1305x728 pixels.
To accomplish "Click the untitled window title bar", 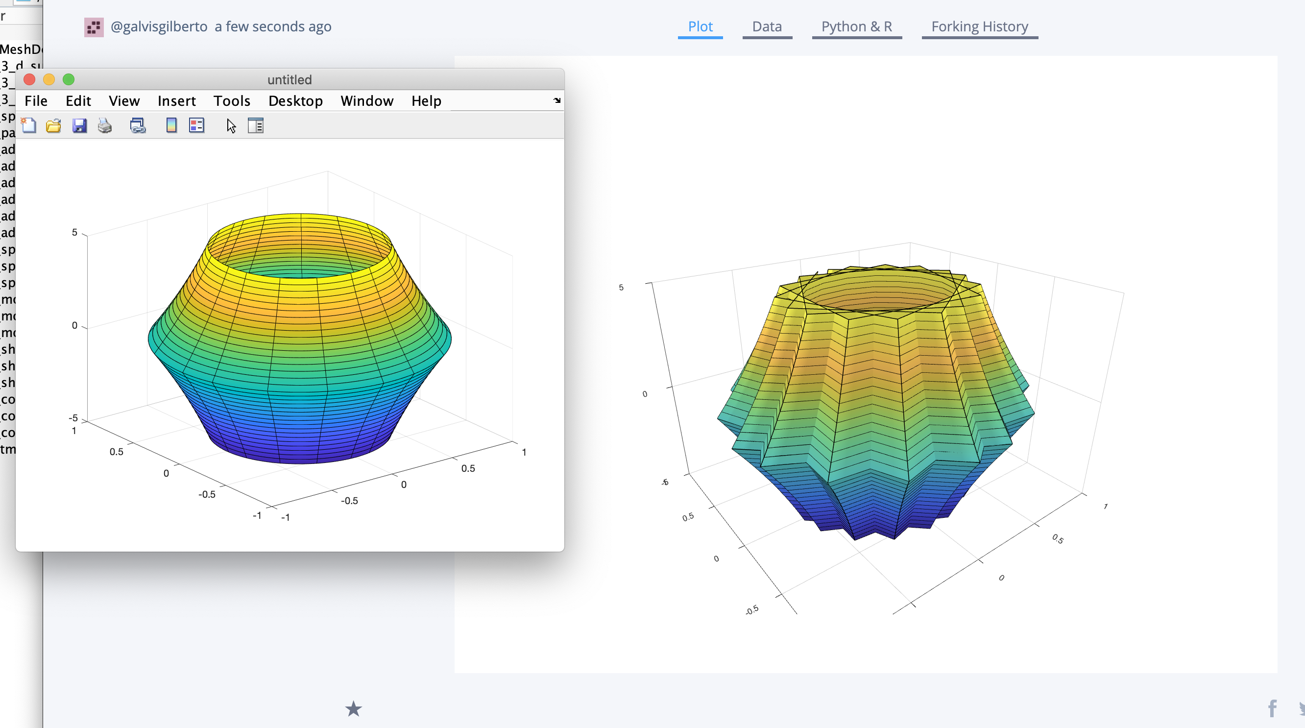I will (290, 79).
